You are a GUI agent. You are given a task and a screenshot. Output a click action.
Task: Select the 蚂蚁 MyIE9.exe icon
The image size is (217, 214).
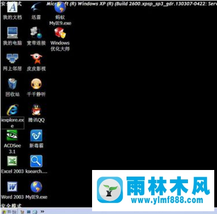click(60, 14)
